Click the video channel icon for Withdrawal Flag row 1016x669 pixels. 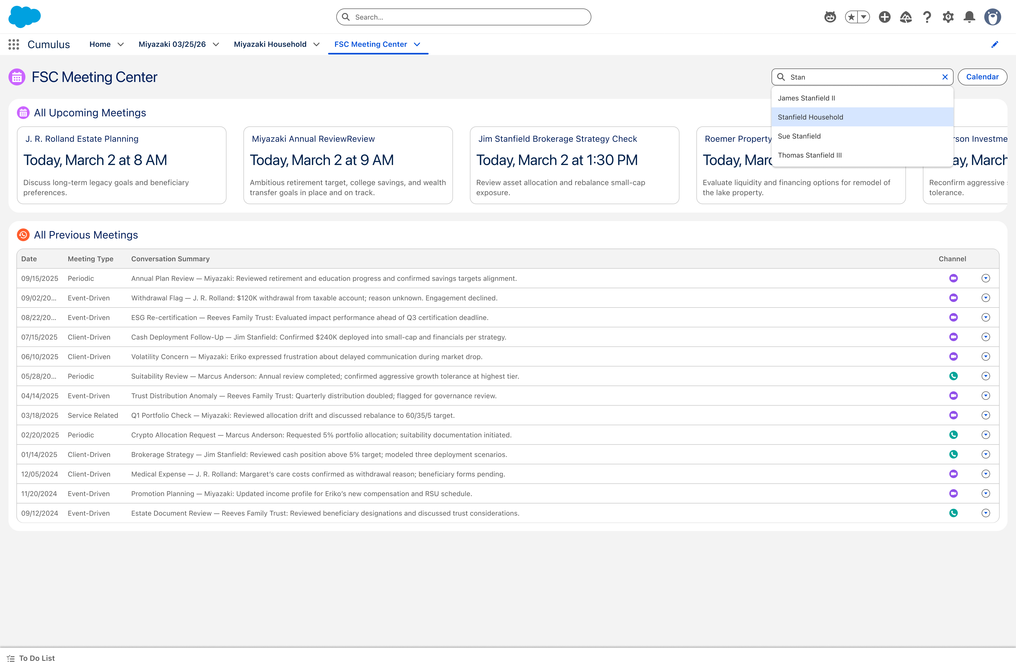[x=953, y=298]
